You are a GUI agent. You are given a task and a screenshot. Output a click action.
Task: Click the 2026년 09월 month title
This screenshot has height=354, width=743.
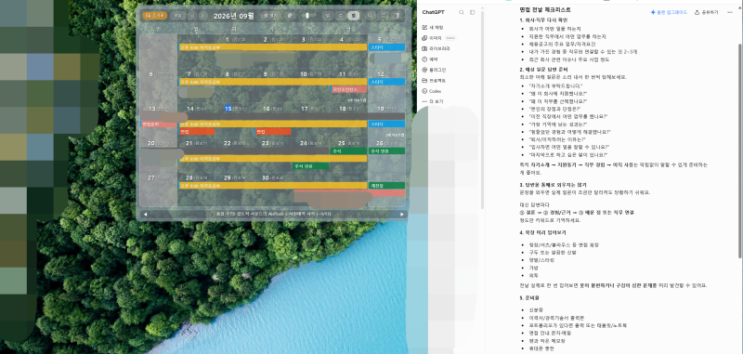tap(234, 16)
